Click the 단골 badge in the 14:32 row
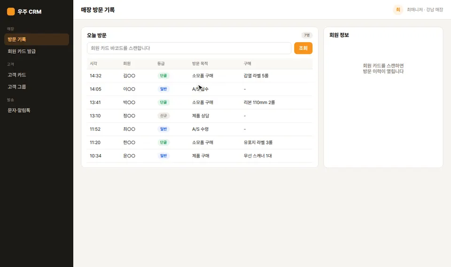The width and height of the screenshot is (451, 267). pyautogui.click(x=163, y=76)
